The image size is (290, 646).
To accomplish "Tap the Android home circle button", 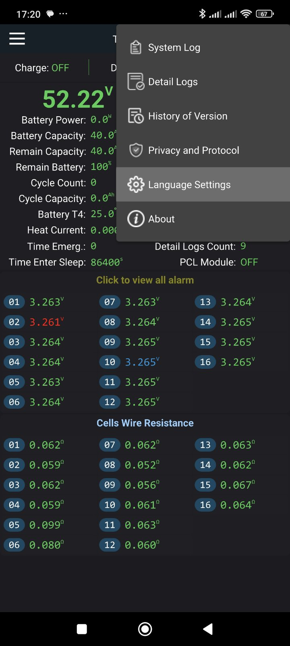I will point(145,629).
